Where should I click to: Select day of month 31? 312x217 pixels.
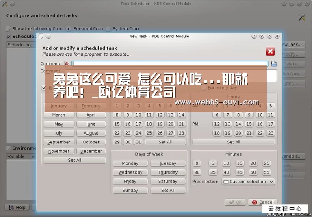click(139, 142)
